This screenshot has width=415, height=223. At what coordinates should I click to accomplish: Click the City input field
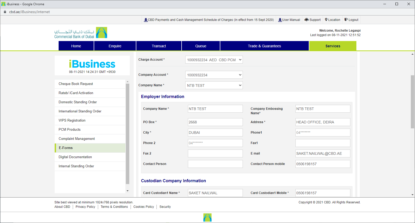215,133
